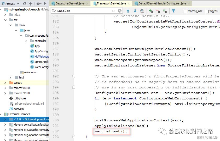This screenshot has height=141, width=220.
Task: Click the .gitignore file icon
Action: [x=11, y=98]
